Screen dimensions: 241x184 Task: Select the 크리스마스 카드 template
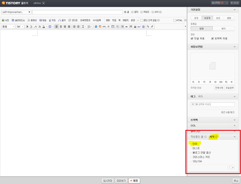tap(201, 157)
